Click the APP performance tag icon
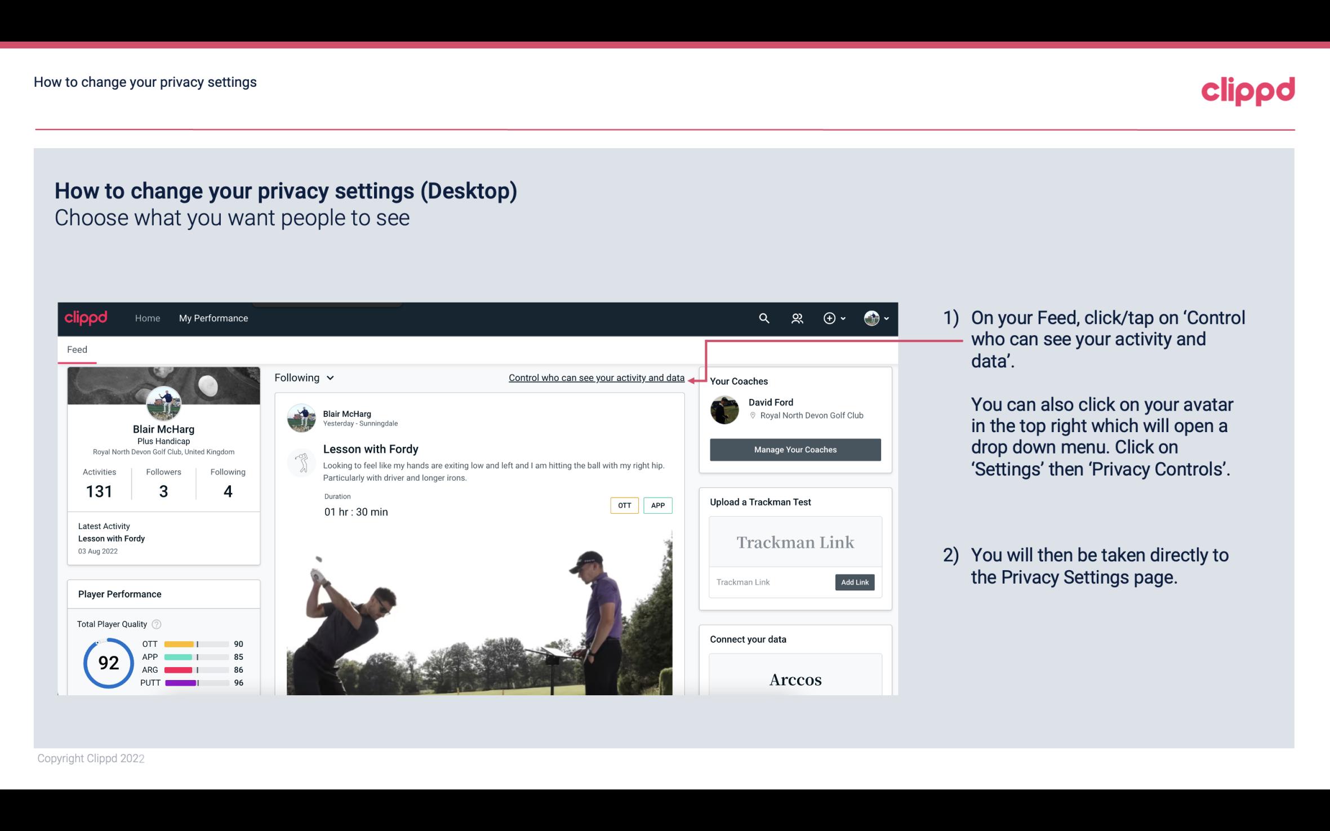 (x=659, y=505)
